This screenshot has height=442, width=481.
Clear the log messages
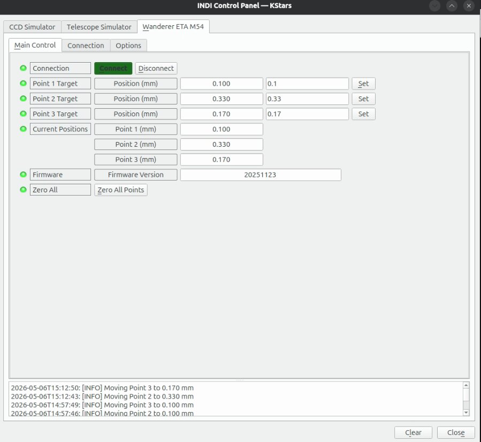pos(413,432)
